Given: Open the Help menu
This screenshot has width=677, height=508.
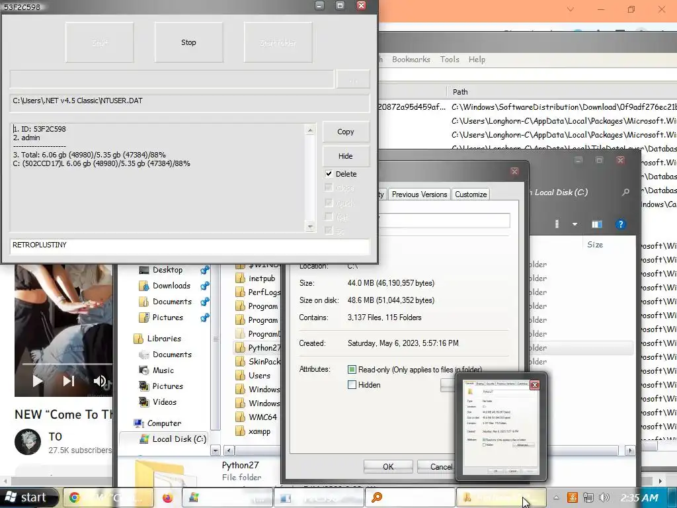Looking at the screenshot, I should [477, 59].
